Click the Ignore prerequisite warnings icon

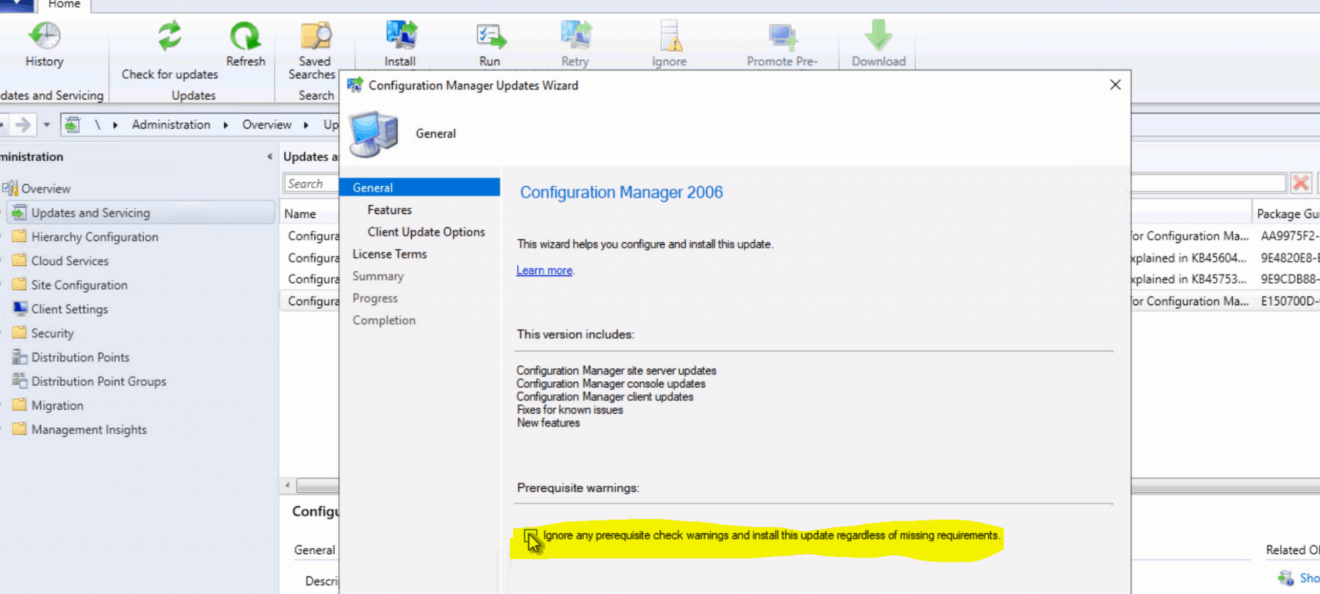pyautogui.click(x=670, y=35)
